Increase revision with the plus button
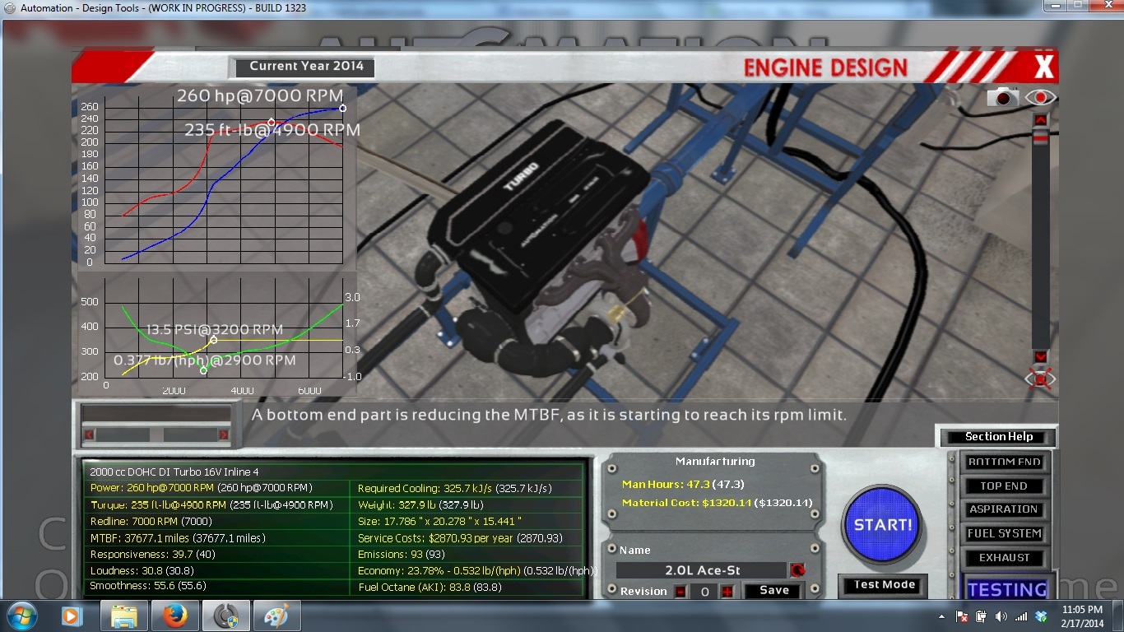This screenshot has height=632, width=1124. click(x=727, y=591)
